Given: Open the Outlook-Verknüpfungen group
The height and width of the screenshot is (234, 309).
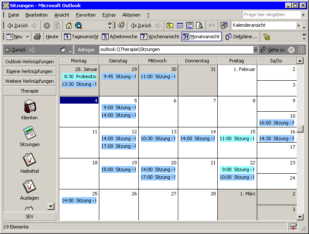Looking at the screenshot, I should pos(30,62).
